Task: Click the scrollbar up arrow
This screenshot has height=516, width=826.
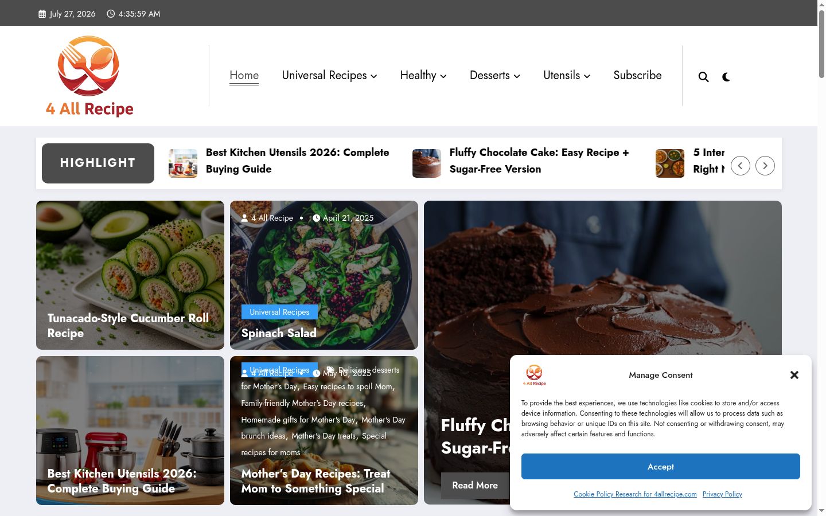Action: pyautogui.click(x=821, y=4)
